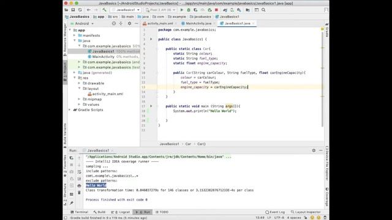This screenshot has width=392, height=220.
Task: Expand the mipmap folder
Action: click(79, 99)
